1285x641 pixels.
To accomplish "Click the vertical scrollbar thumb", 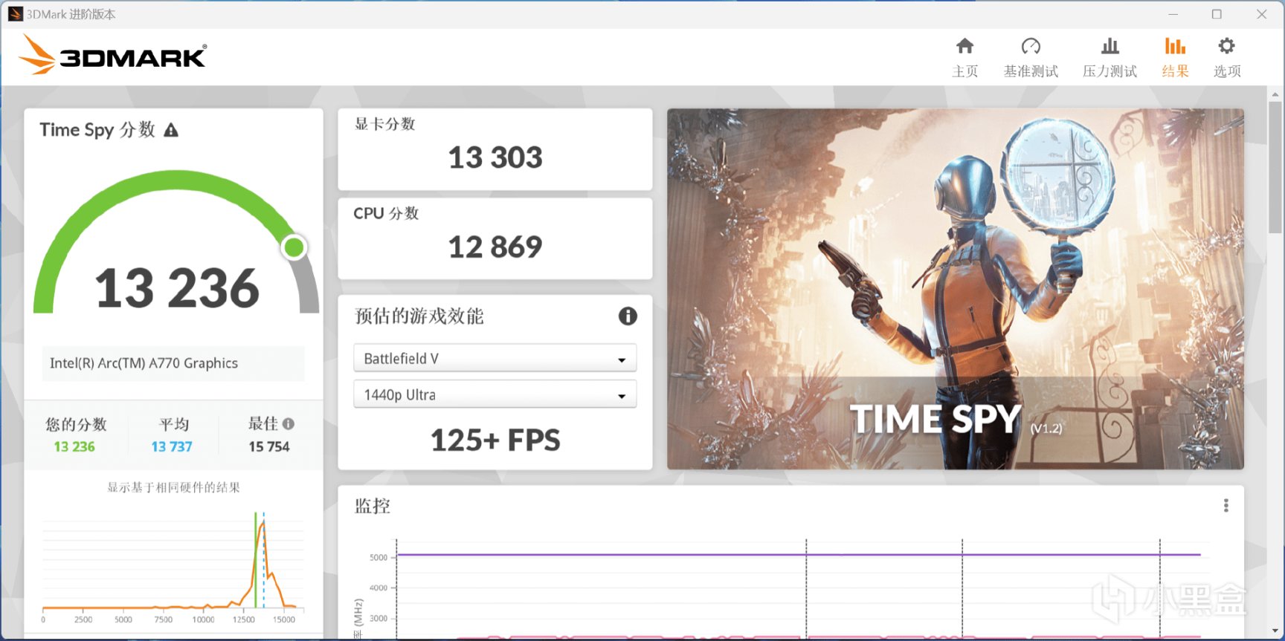I will pyautogui.click(x=1275, y=168).
